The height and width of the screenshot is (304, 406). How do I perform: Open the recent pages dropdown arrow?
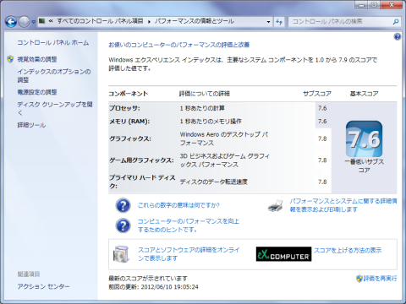coord(33,22)
